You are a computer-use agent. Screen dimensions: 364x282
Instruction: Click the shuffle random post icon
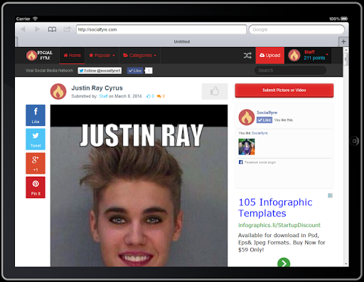point(247,56)
